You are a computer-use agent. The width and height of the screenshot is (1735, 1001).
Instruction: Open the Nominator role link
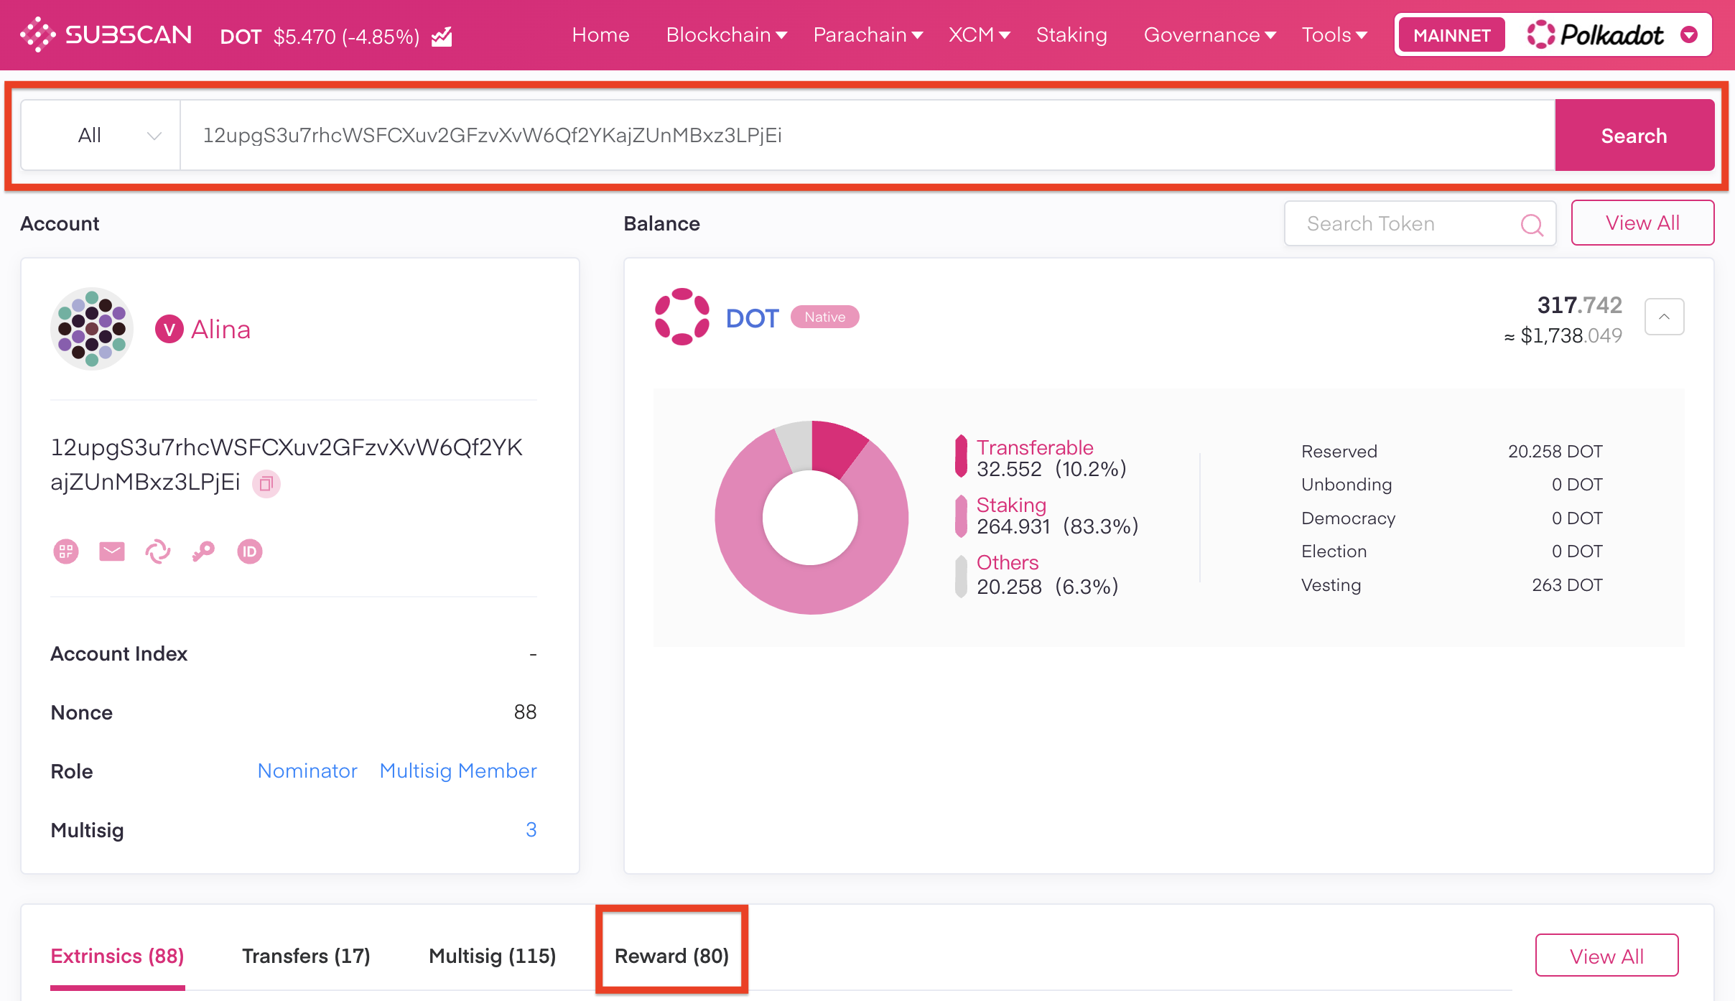[307, 770]
